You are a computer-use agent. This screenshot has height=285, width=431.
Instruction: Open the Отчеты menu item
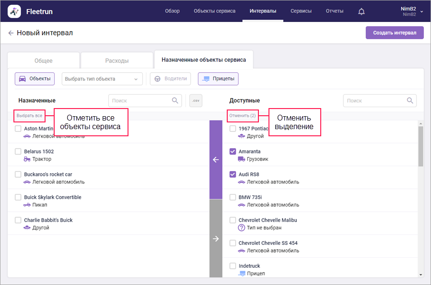(x=334, y=11)
